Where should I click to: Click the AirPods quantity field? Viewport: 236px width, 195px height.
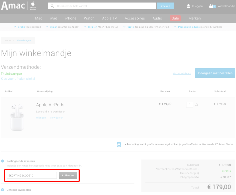(x=190, y=105)
